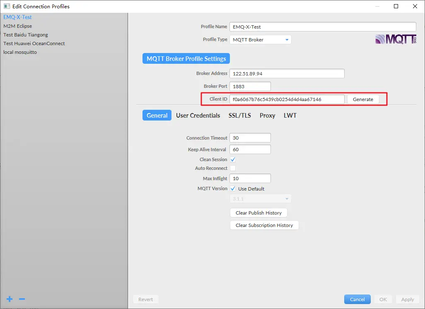Click the Max Inflight label
This screenshot has width=425, height=309.
215,179
